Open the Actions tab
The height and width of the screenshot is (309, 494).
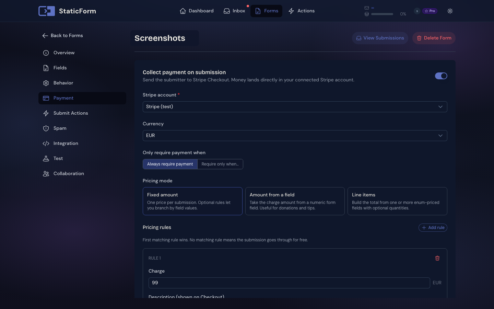(302, 11)
